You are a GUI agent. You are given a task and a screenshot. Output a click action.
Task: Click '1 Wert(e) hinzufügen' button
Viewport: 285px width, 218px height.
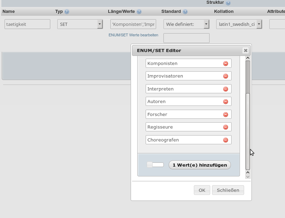coord(200,165)
